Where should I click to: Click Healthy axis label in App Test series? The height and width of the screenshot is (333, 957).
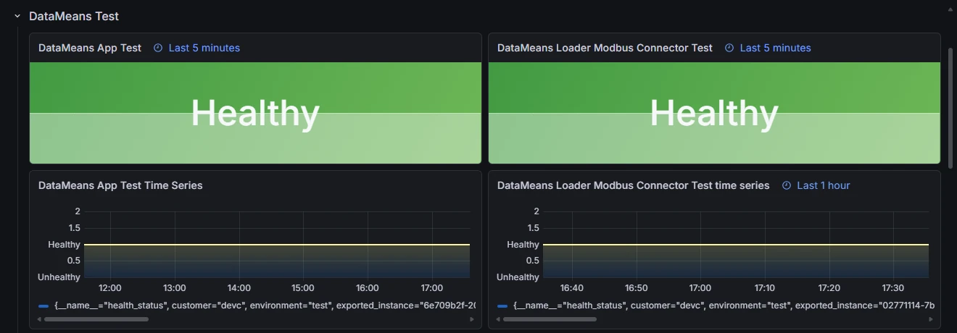click(x=64, y=245)
